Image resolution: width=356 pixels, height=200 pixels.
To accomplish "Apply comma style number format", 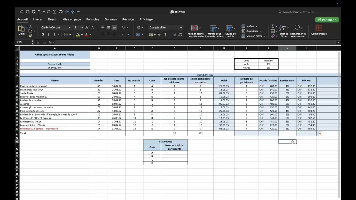I will point(165,35).
